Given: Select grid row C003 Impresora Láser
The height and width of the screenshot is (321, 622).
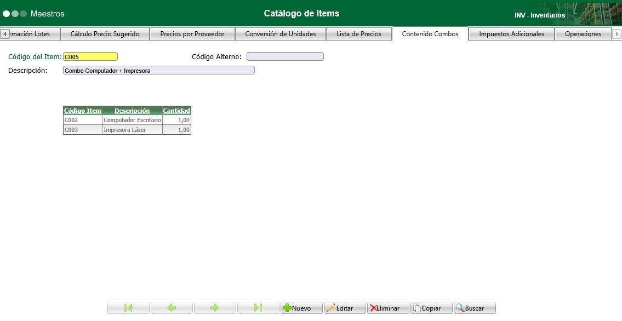Looking at the screenshot, I should click(126, 130).
